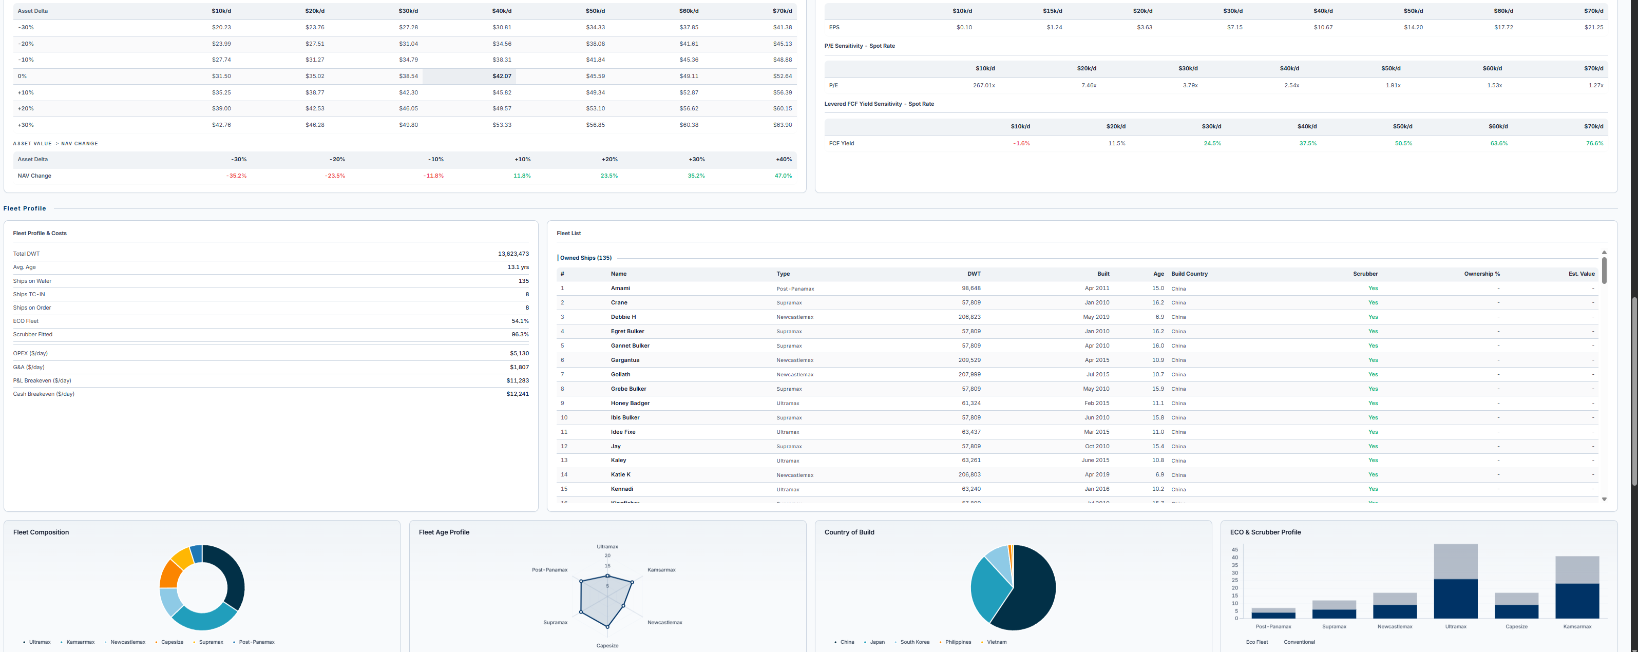Sort fleet list by Name column header
1638x652 pixels.
(x=619, y=274)
